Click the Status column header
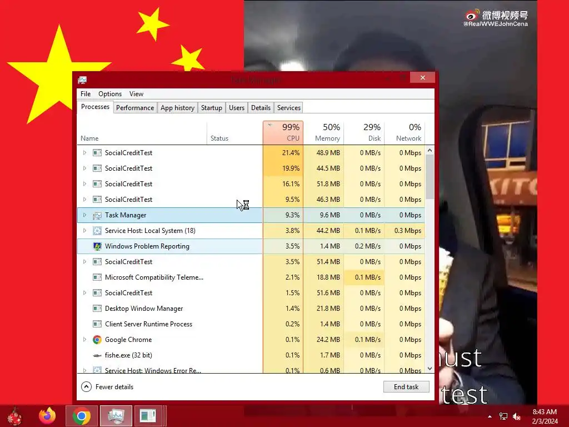The height and width of the screenshot is (427, 569). pyautogui.click(x=235, y=132)
